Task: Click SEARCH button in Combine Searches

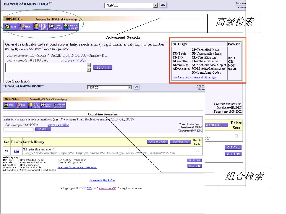Action: (x=43, y=129)
